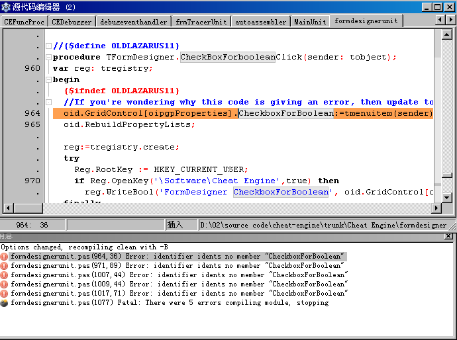The image size is (457, 340).
Task: Open the CEDebugger tab
Action: [x=72, y=22]
